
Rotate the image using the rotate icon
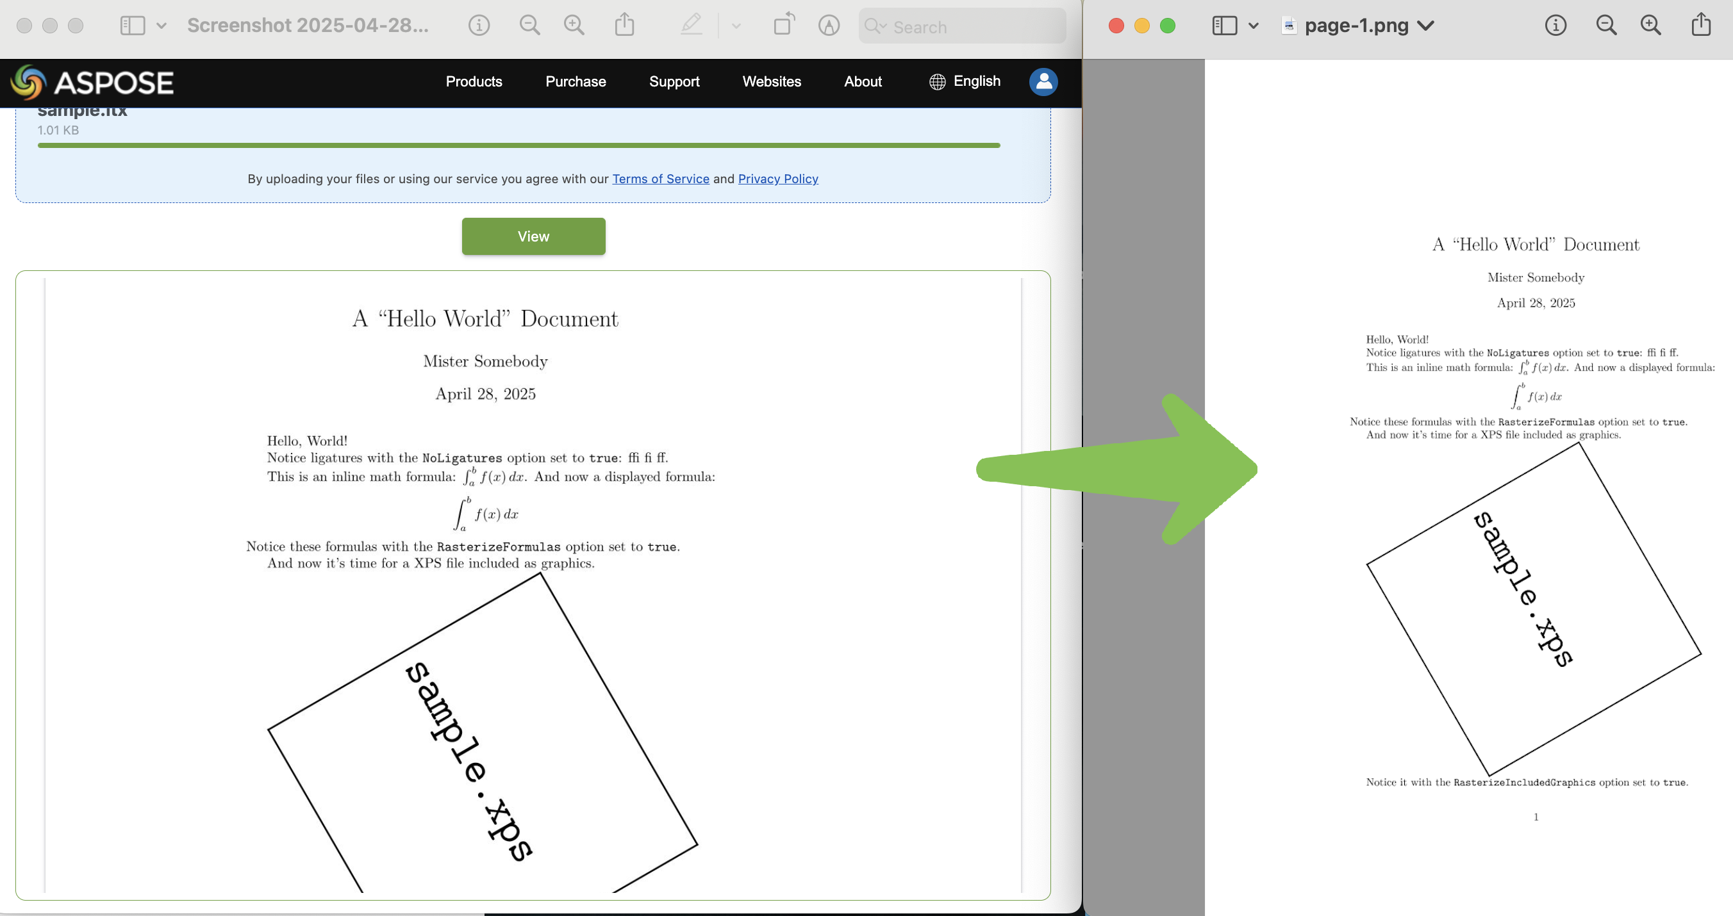(x=783, y=26)
